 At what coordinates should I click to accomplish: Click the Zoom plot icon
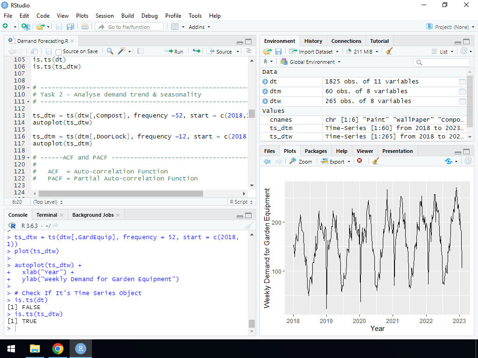[x=301, y=161]
